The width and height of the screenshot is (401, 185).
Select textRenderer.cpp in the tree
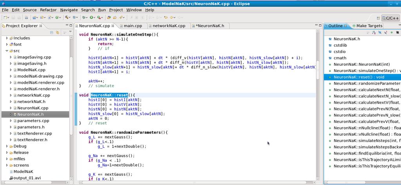pos(34,133)
